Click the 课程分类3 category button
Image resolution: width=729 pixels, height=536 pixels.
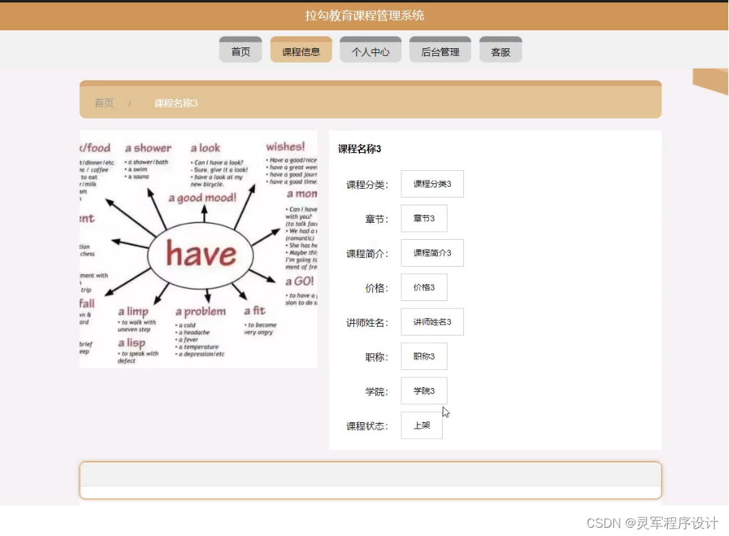pos(432,183)
